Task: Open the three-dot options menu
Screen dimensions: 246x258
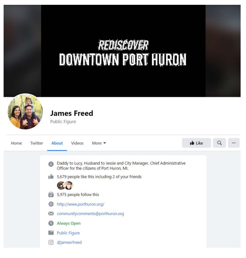Action: point(234,143)
